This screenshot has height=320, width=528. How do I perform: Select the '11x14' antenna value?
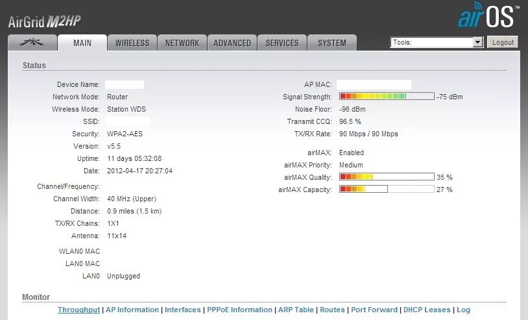(117, 236)
